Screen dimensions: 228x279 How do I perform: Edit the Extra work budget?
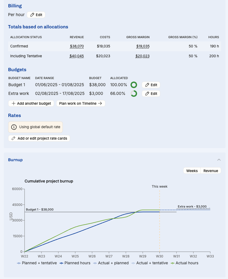151,94
